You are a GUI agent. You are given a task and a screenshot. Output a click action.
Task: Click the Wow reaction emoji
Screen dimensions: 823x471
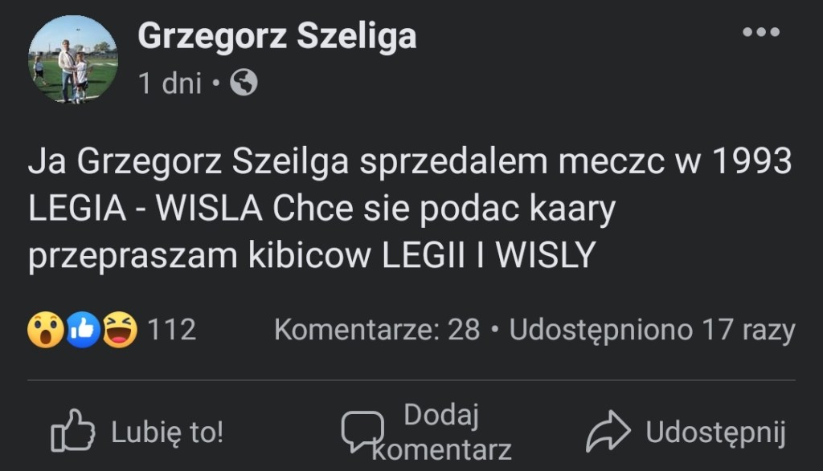click(x=45, y=330)
